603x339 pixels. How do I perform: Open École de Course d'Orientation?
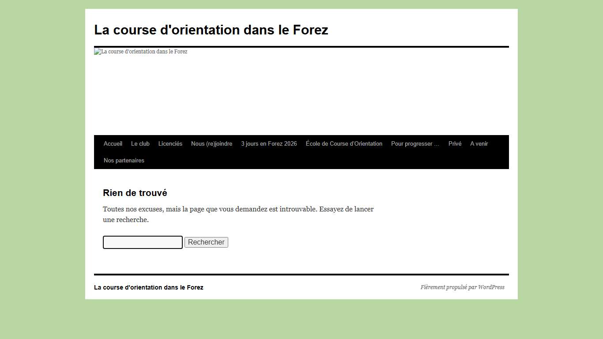(x=344, y=143)
